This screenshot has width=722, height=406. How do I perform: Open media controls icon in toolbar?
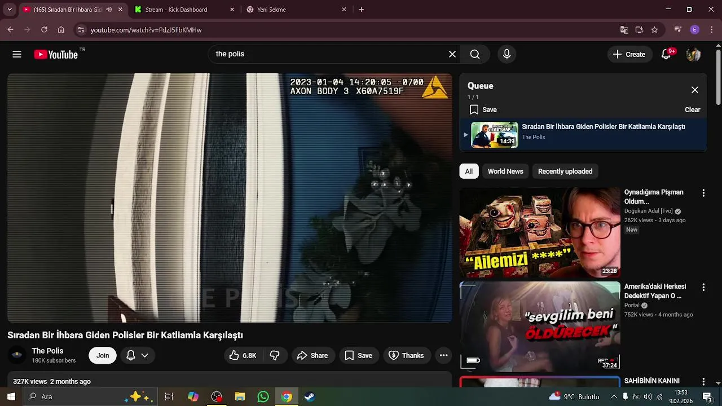[678, 30]
